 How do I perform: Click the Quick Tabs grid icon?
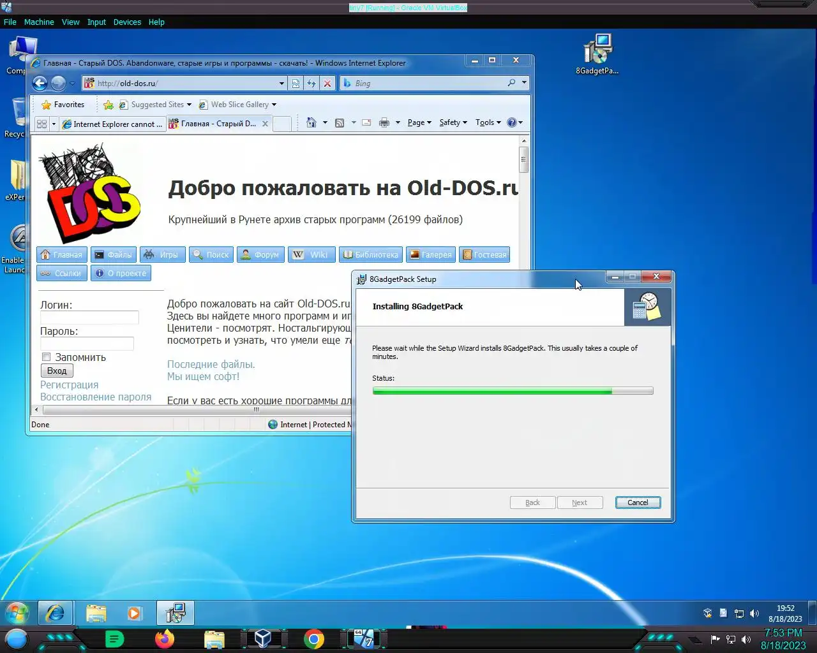click(42, 124)
